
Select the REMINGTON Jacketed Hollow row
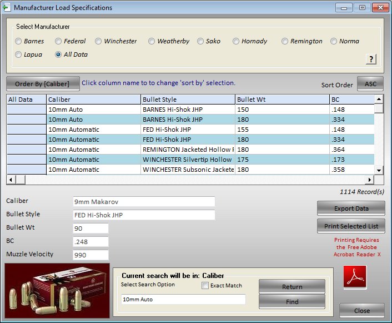click(188, 150)
